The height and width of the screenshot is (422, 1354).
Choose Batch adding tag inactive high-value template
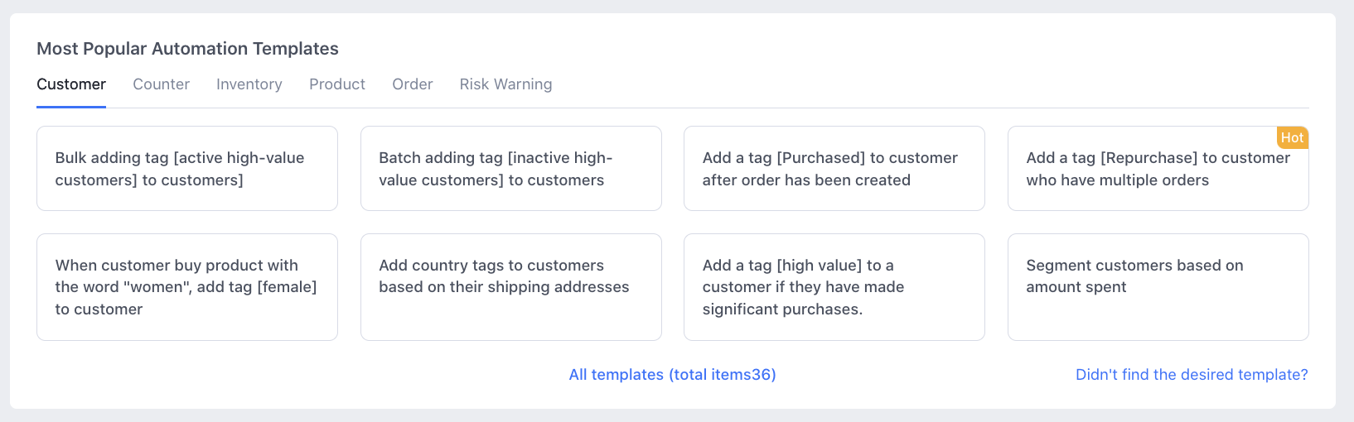[511, 169]
